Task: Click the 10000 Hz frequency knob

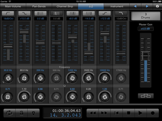Action: click(x=105, y=78)
